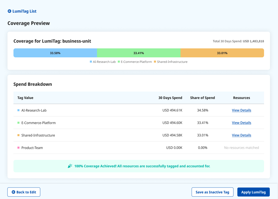Click the Tag Value column header

(x=25, y=98)
